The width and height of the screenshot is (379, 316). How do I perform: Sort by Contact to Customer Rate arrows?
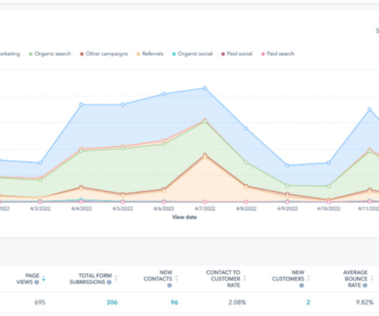245,278
